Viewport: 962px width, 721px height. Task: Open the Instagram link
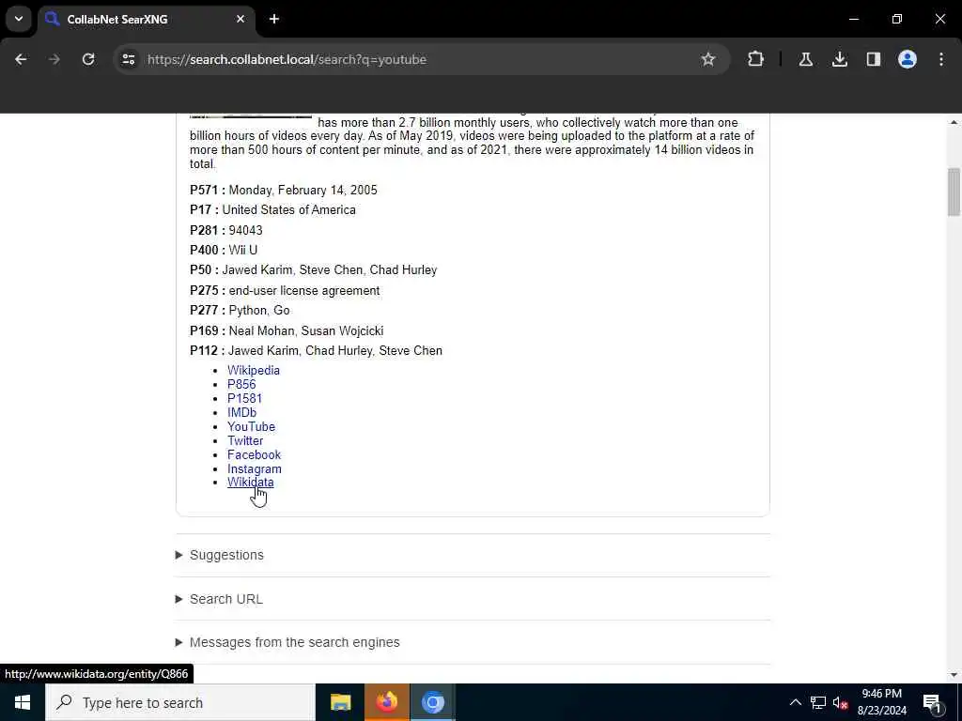(255, 469)
